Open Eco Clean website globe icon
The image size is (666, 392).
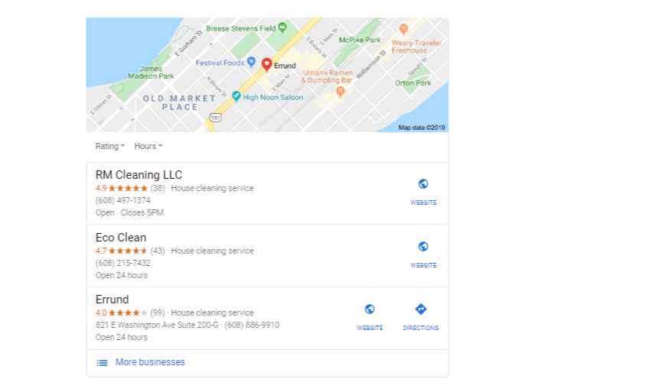pos(423,247)
